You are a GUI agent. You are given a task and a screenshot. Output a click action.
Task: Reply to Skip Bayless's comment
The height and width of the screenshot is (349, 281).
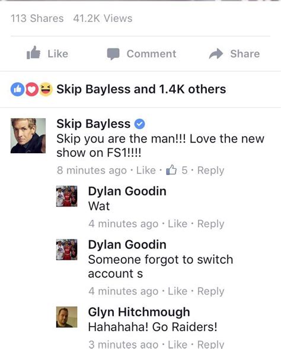211,170
